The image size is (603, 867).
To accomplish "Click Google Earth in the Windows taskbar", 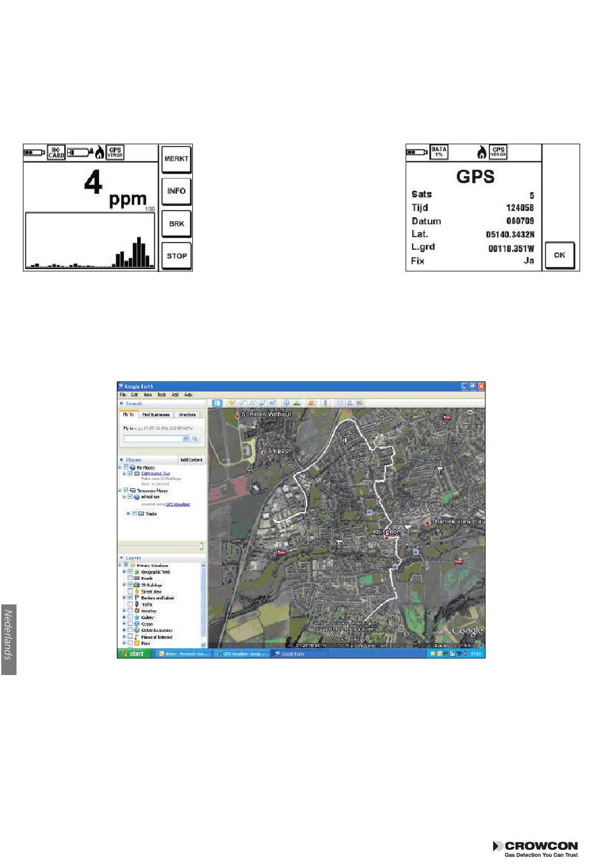I will point(300,653).
